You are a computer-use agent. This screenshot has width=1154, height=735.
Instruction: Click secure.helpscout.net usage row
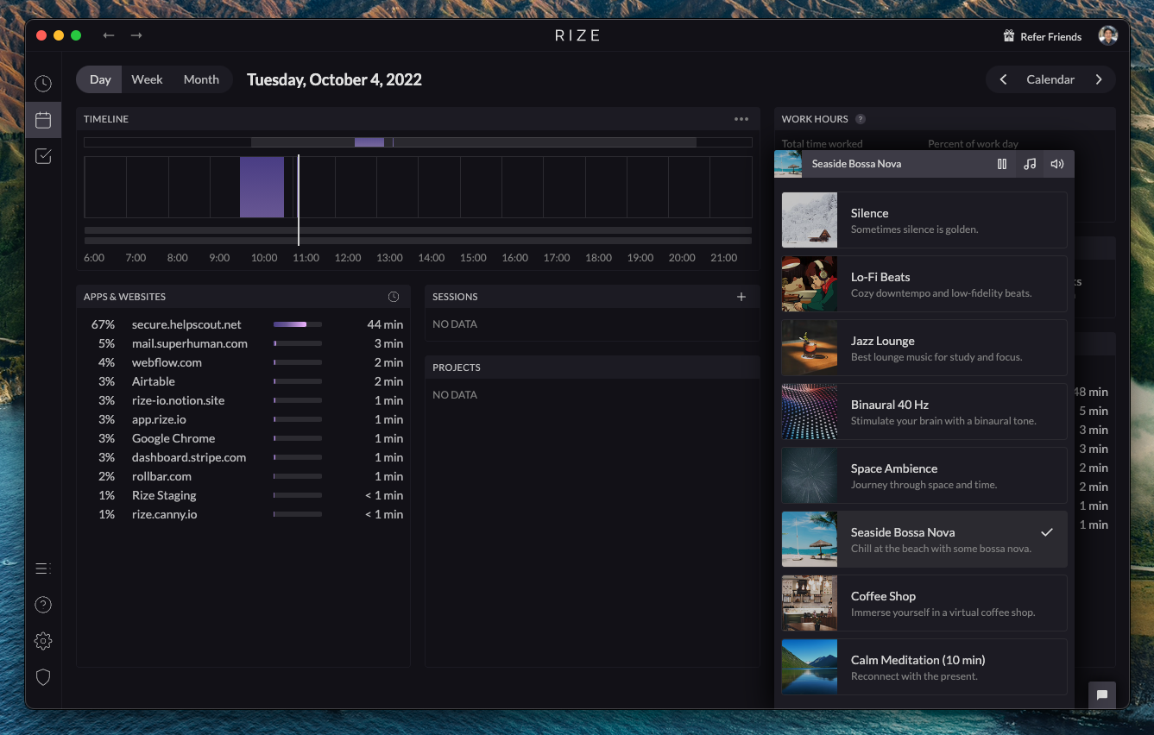tap(243, 324)
